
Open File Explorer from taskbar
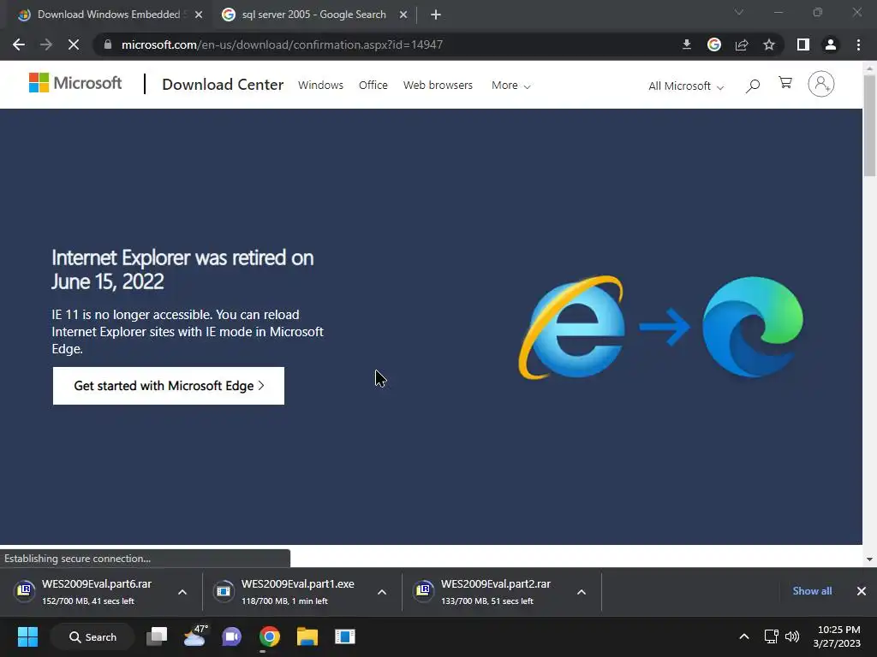click(307, 636)
